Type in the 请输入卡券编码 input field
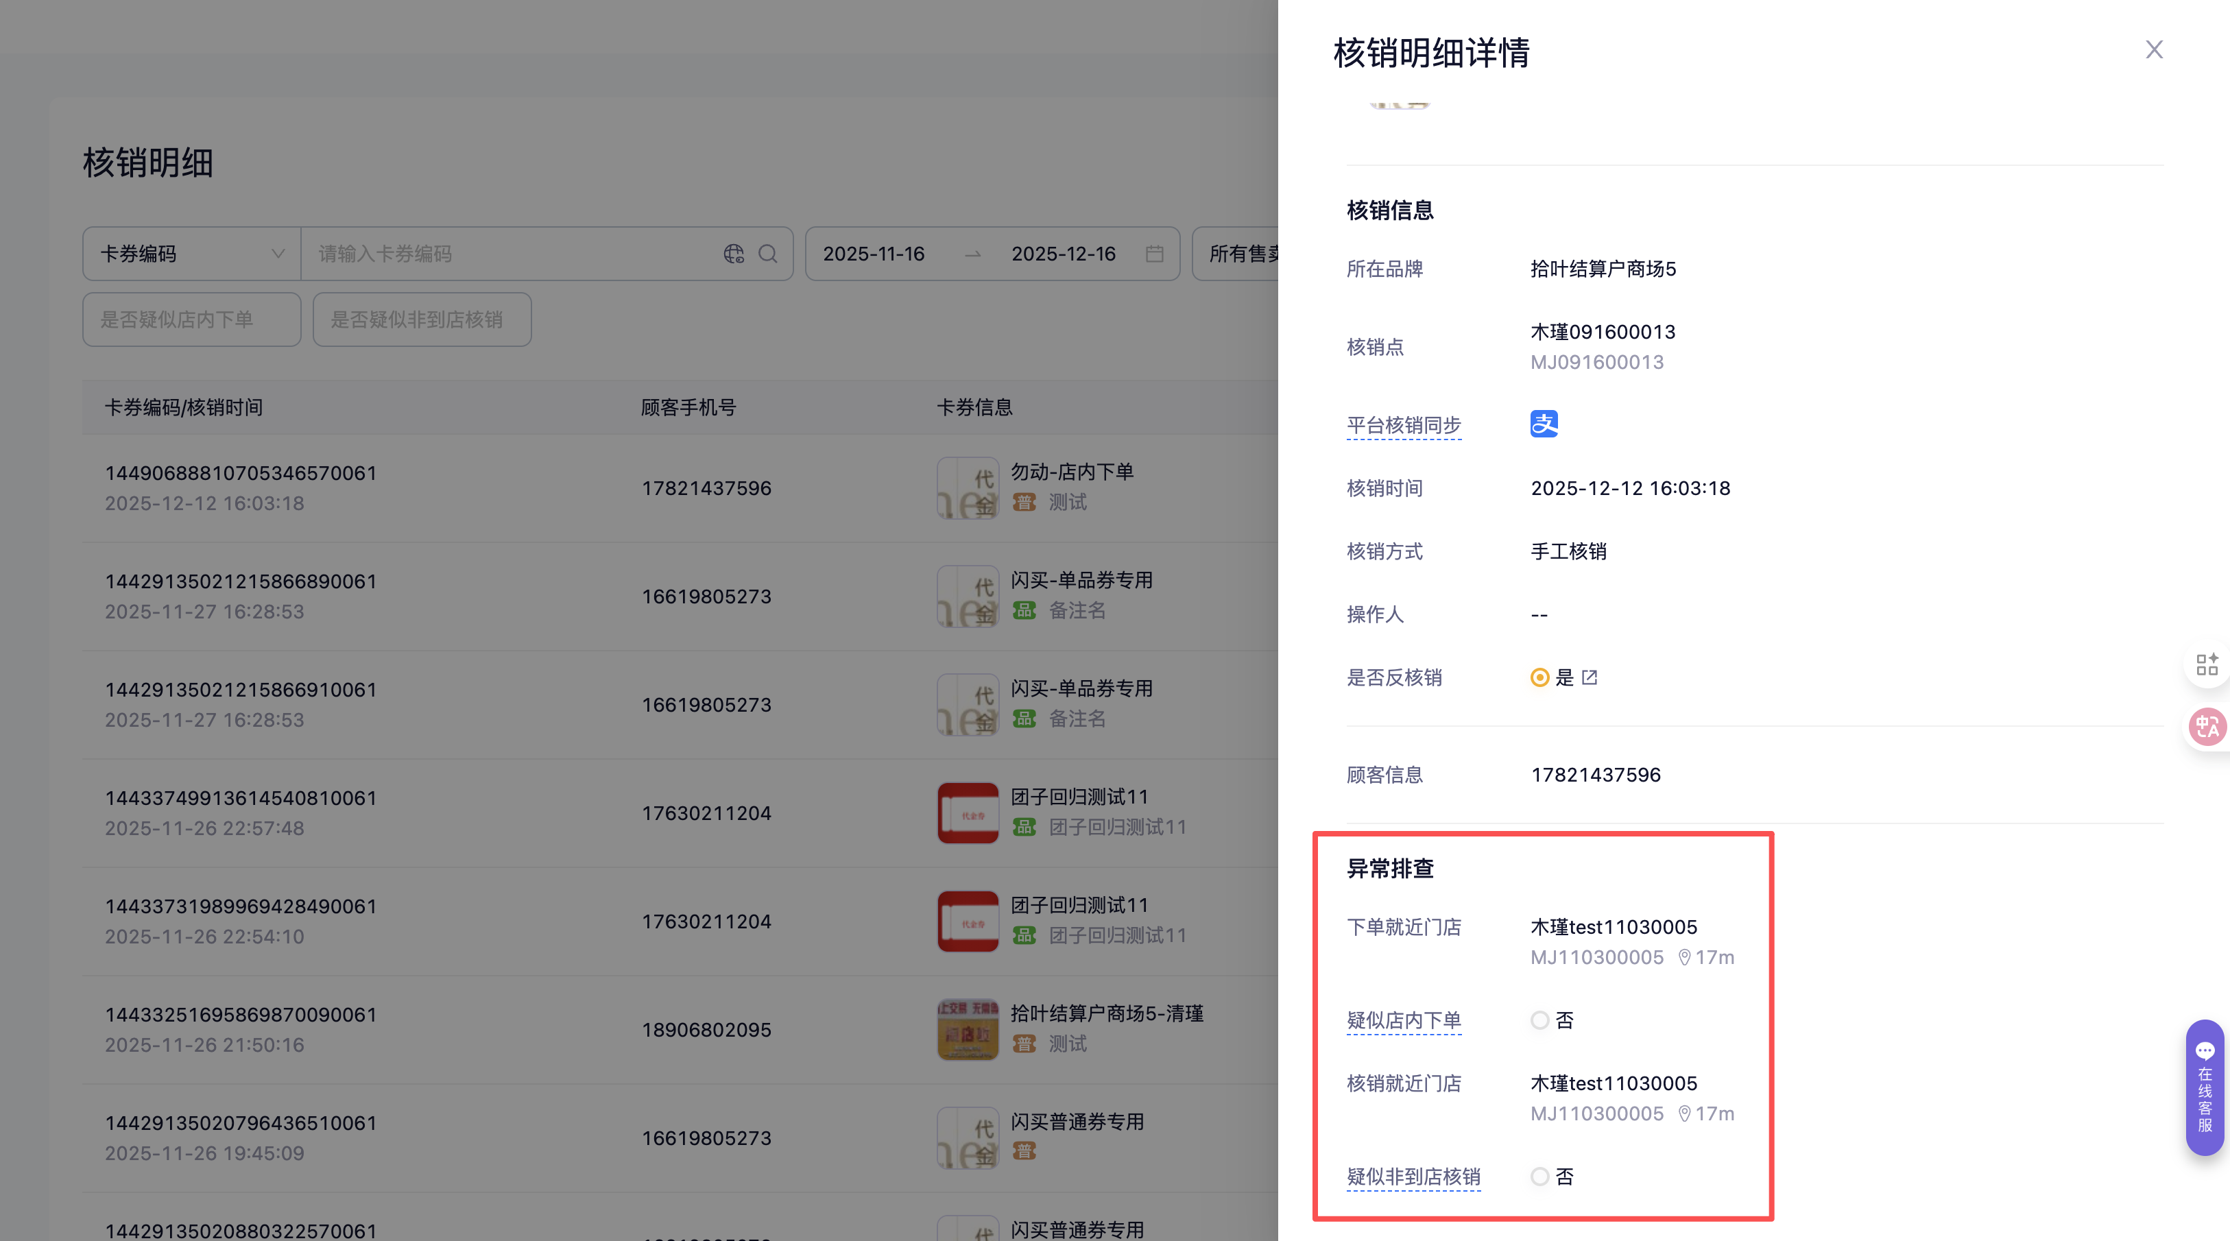The height and width of the screenshot is (1241, 2230). point(511,254)
